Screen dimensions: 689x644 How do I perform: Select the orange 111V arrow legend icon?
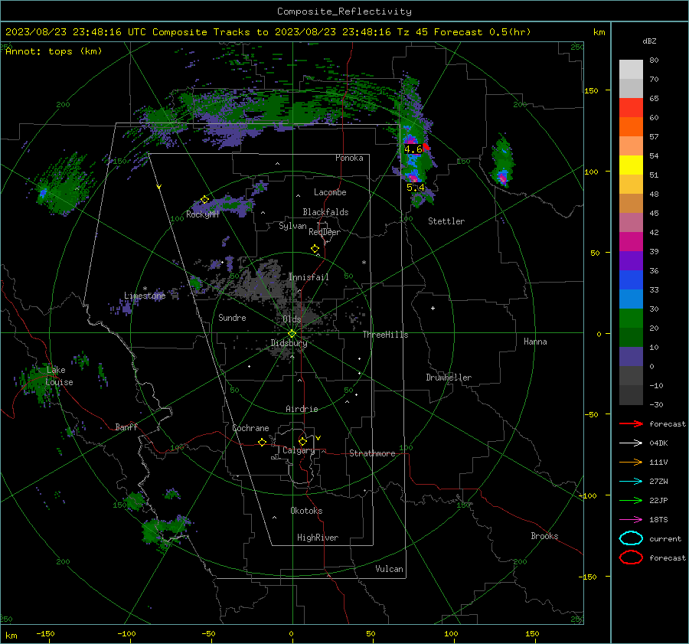tap(631, 462)
